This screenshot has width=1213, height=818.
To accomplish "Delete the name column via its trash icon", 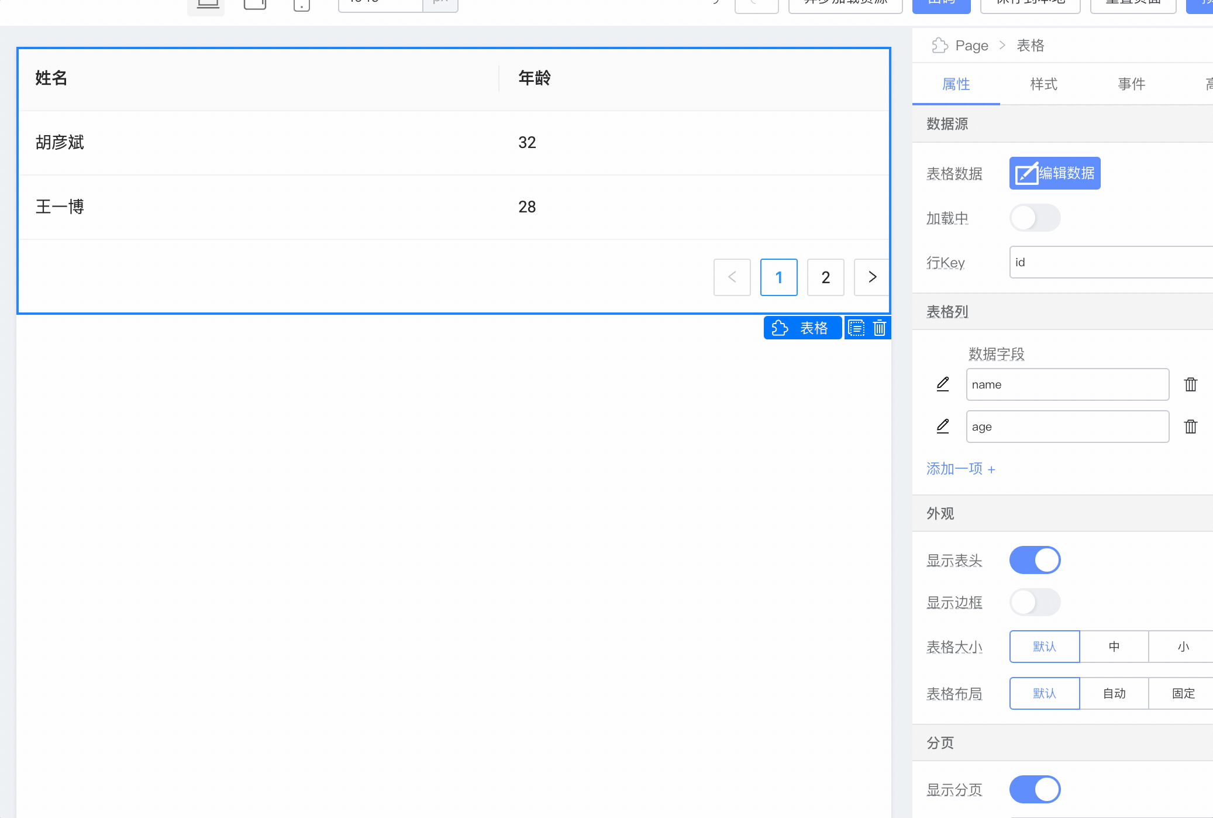I will (1191, 384).
